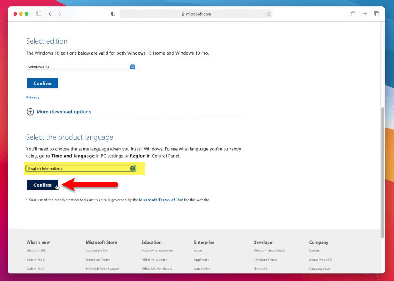Confirm the product language selection
Viewport: 394px width, 281px height.
[x=43, y=185]
